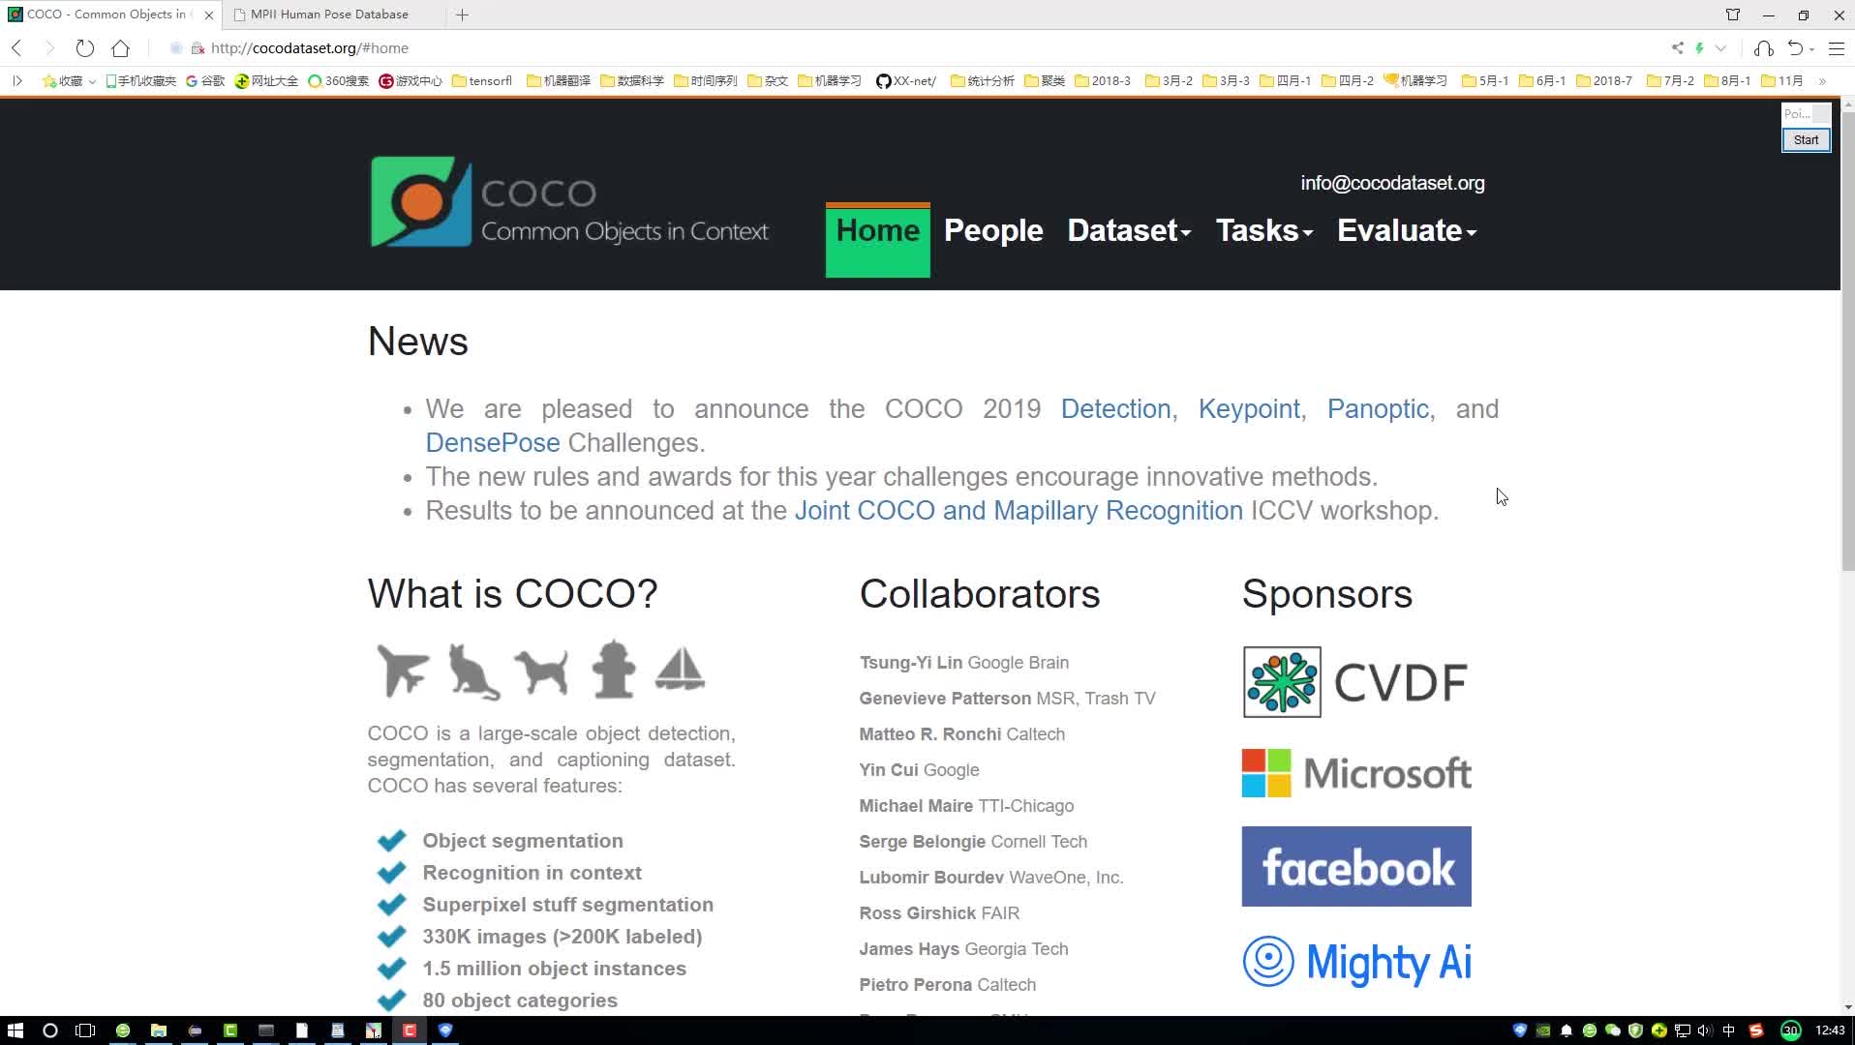This screenshot has height=1045, width=1855.
Task: Open the Windows Start menu
Action: [x=15, y=1030]
